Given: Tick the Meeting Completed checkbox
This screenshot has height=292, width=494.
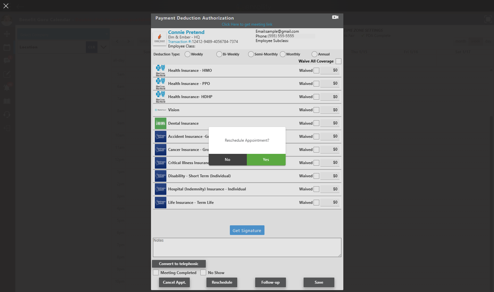Looking at the screenshot, I should [156, 272].
